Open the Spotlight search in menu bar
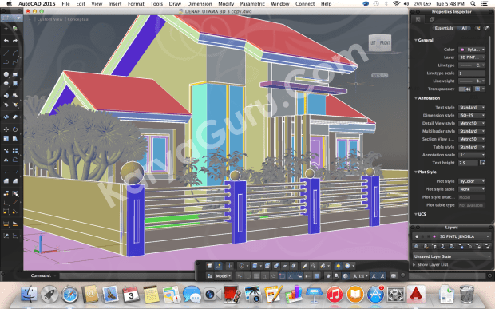The height and width of the screenshot is (309, 495). (473, 3)
